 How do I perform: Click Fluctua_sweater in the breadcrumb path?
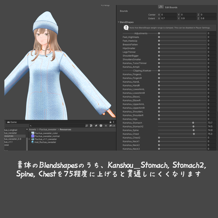pyautogui.click(x=48, y=129)
